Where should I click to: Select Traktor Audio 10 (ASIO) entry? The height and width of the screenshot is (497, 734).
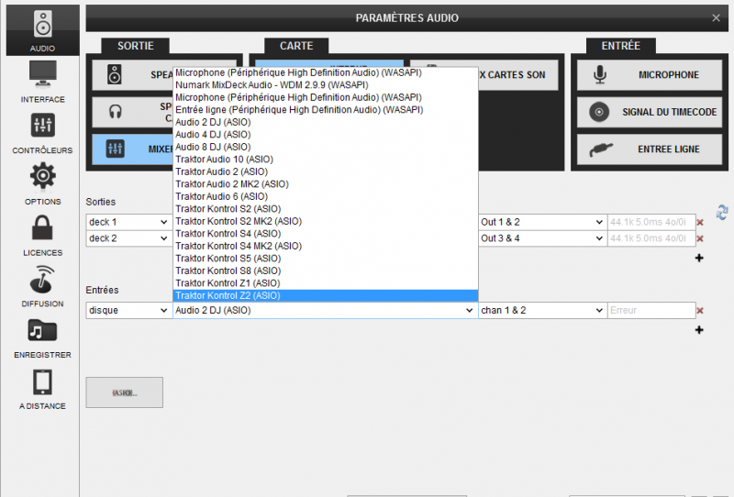click(x=326, y=160)
